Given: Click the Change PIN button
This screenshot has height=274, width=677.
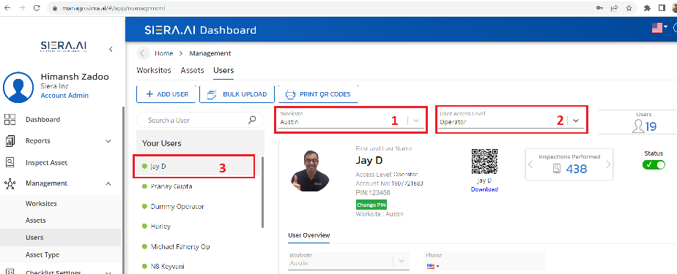Looking at the screenshot, I should [x=371, y=205].
